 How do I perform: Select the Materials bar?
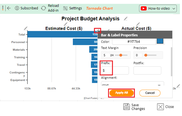[93, 49]
